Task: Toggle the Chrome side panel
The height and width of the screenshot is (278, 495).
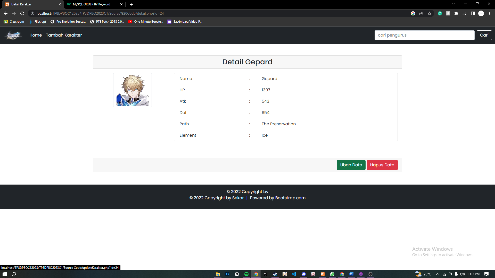Action: (x=473, y=13)
